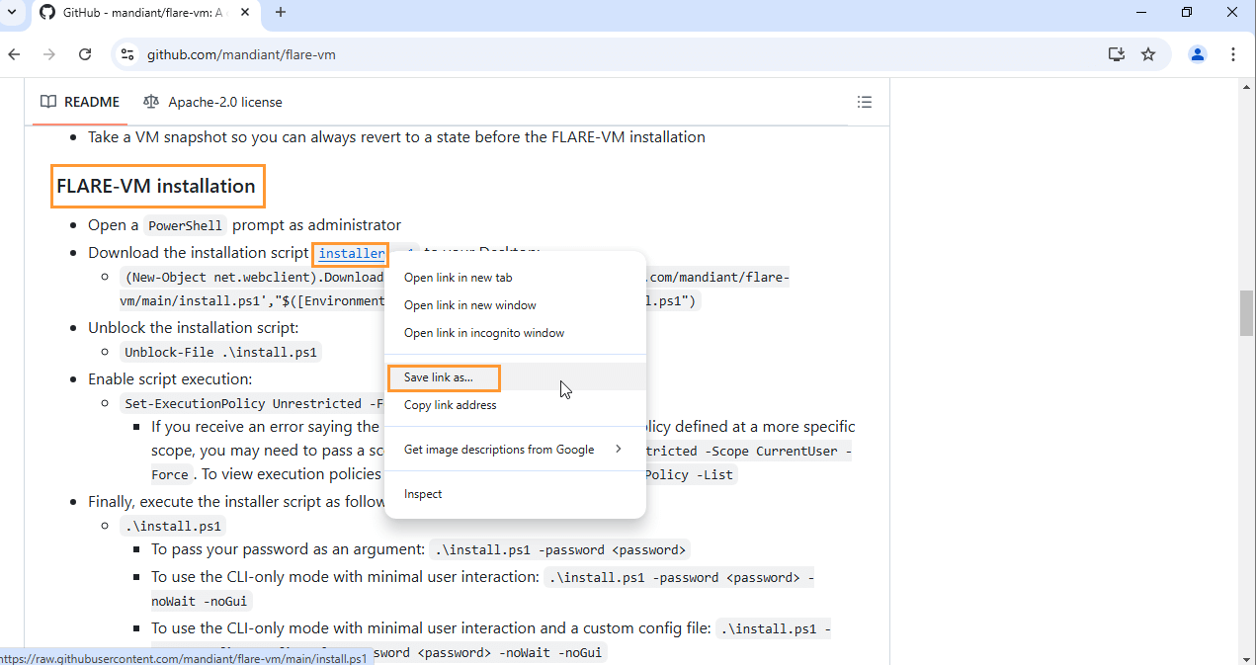Close the Chrome window
Image resolution: width=1256 pixels, height=665 pixels.
(x=1232, y=13)
